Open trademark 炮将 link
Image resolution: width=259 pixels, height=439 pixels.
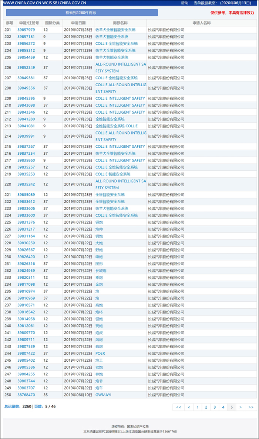(99, 312)
